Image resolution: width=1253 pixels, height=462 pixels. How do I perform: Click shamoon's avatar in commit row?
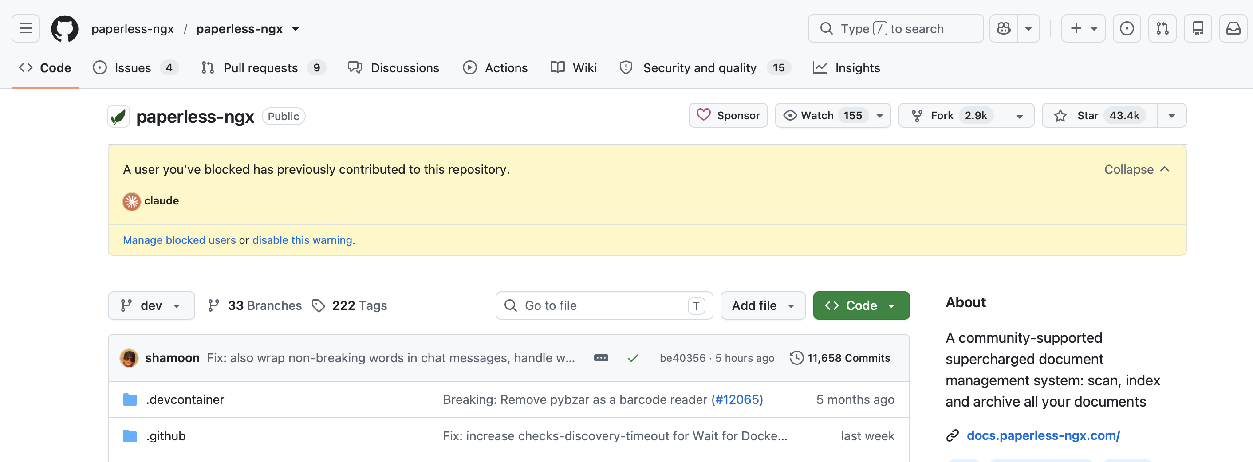pyautogui.click(x=129, y=358)
